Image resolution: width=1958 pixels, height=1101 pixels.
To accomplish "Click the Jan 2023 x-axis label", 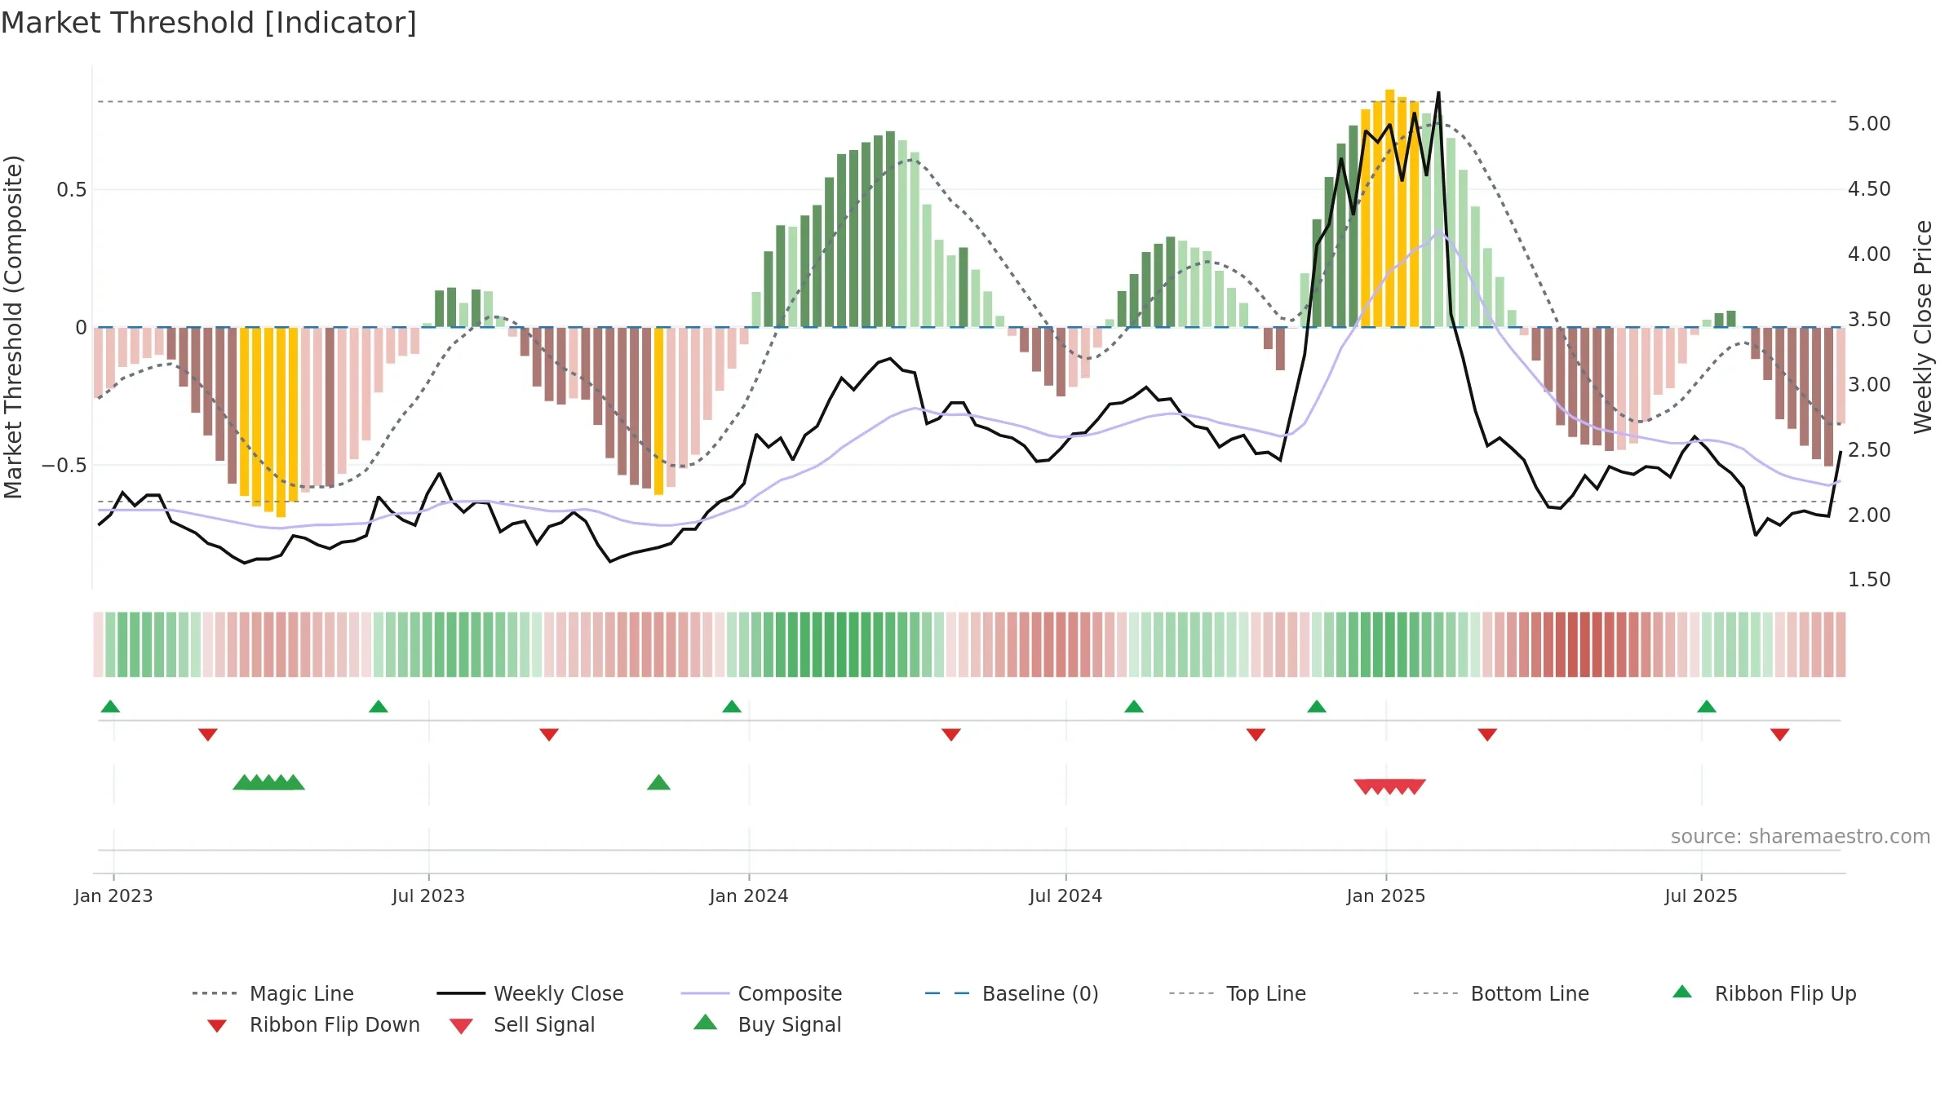I will point(113,895).
